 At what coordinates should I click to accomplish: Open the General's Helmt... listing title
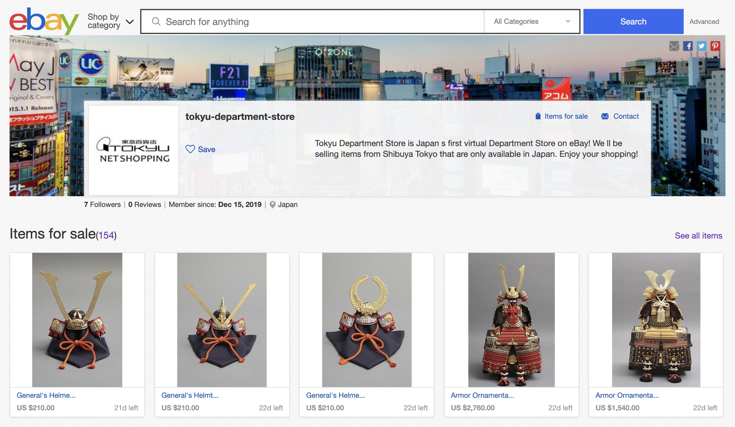pyautogui.click(x=190, y=395)
